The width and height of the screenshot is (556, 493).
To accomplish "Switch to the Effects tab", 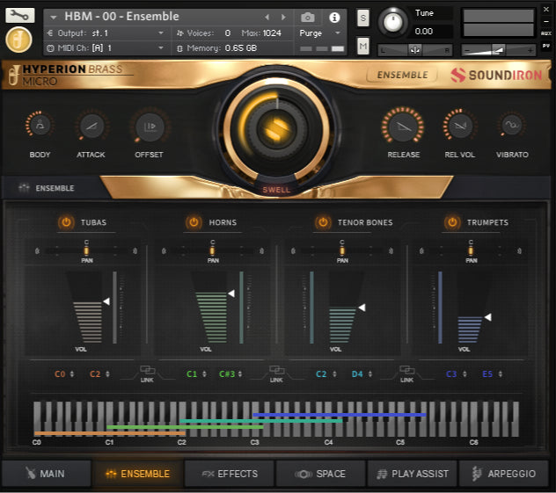I will point(230,474).
